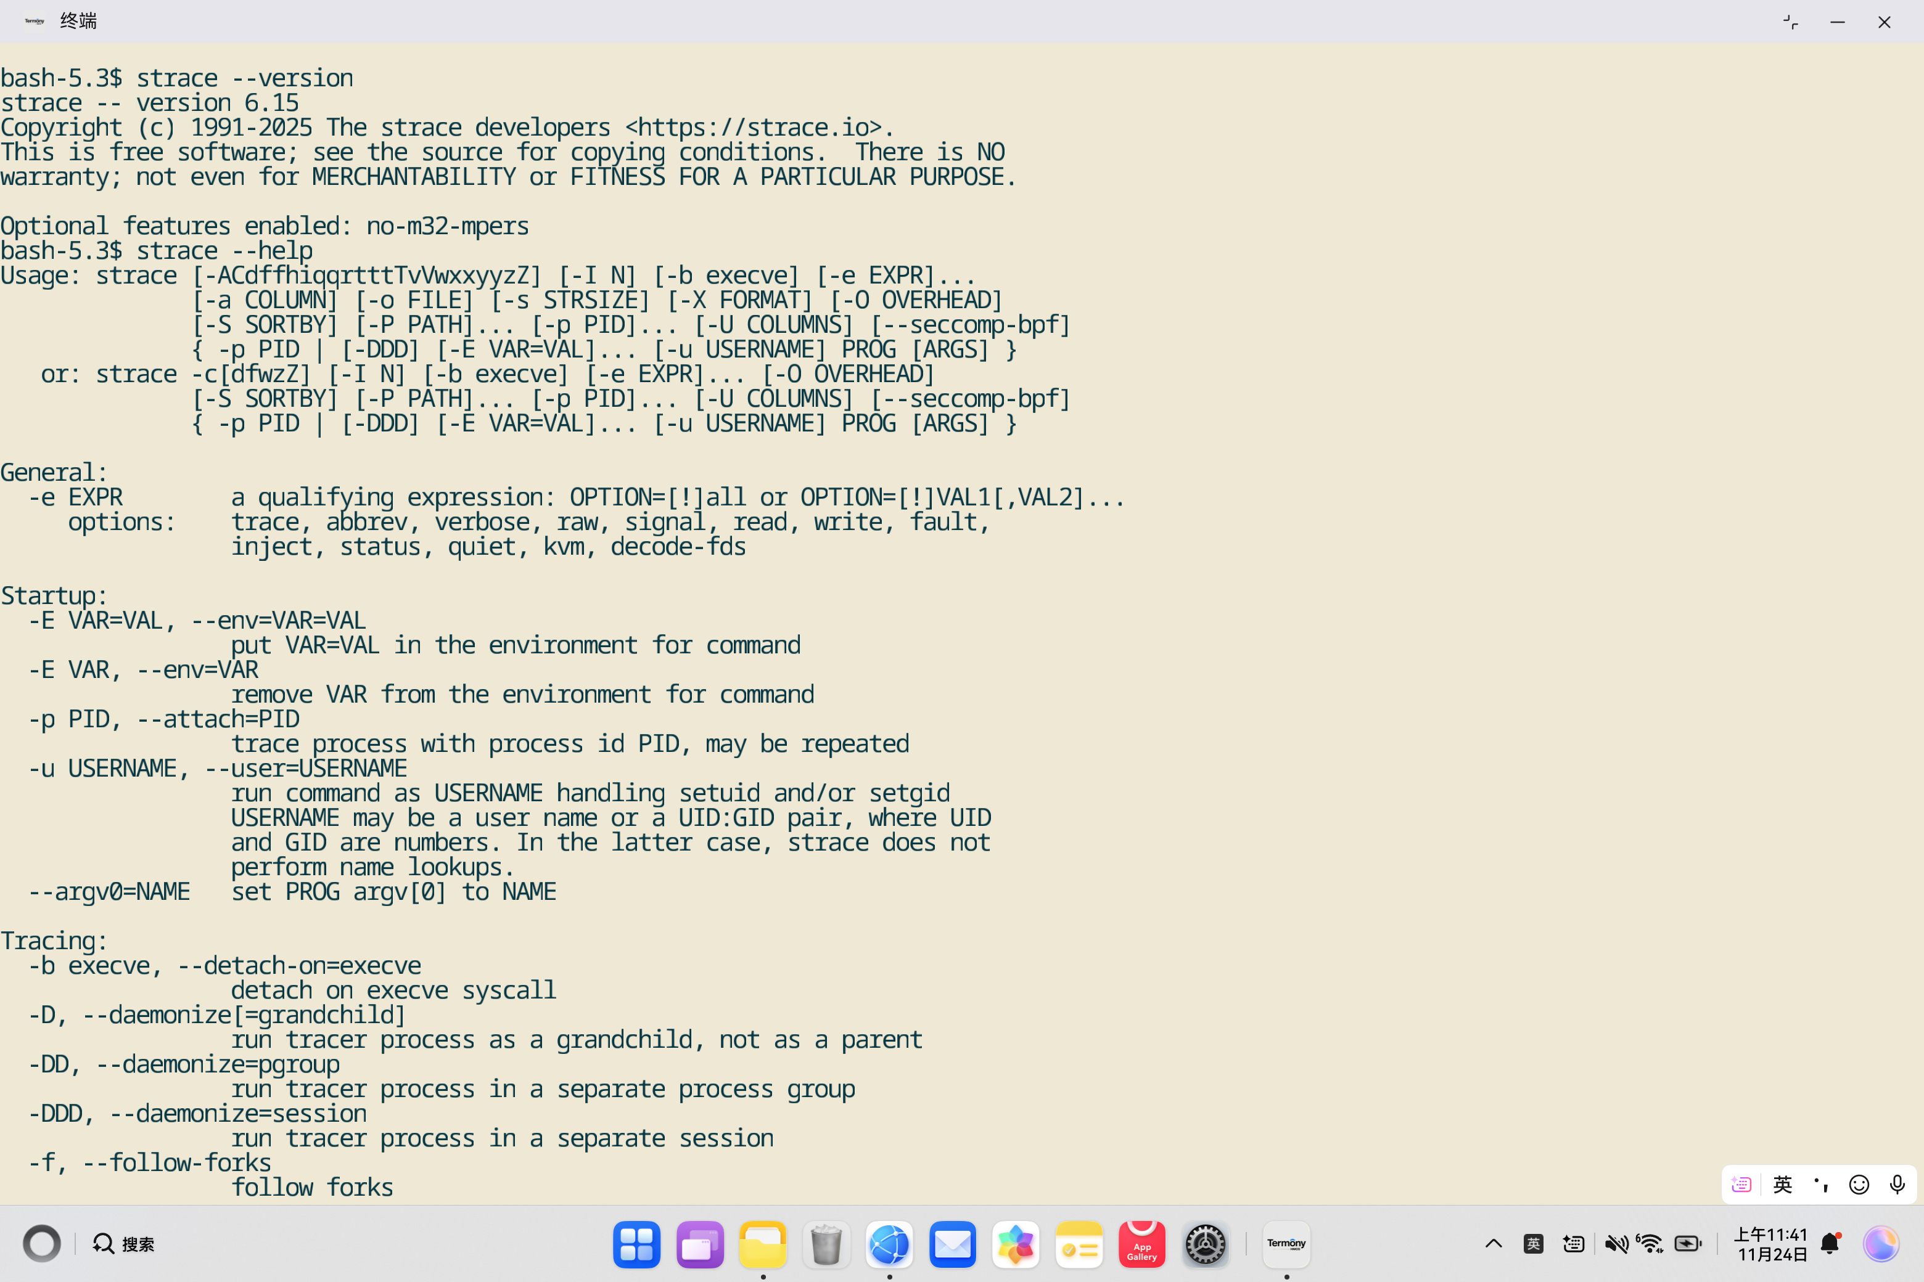This screenshot has height=1282, width=1924.
Task: Open the emoji picker in the IME bar
Action: (1859, 1185)
